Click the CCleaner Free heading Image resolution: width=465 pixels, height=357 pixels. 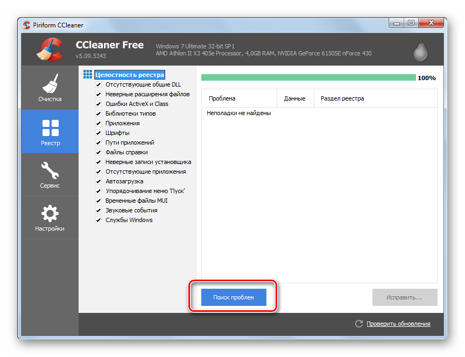coord(110,45)
